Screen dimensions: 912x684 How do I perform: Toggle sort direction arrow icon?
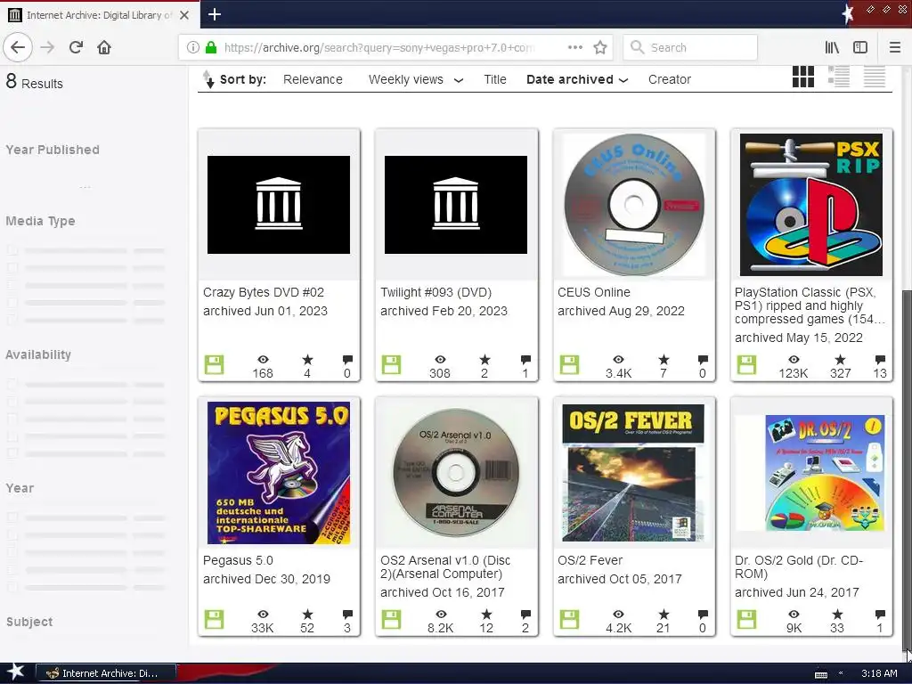tap(208, 79)
